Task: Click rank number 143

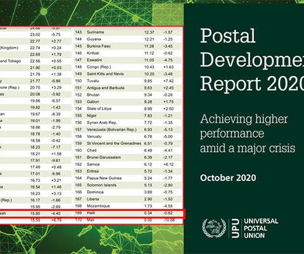Action: (79, 32)
